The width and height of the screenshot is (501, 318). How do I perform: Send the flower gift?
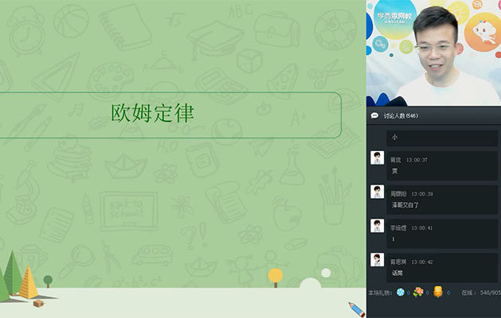click(418, 292)
